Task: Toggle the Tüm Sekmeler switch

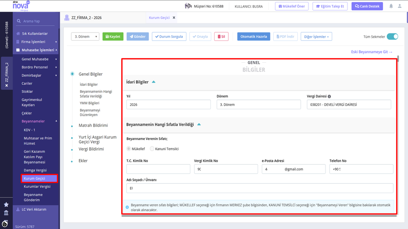Action: [x=392, y=37]
